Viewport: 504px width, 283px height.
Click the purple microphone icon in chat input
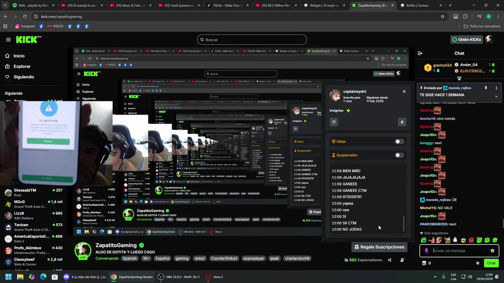point(426,251)
